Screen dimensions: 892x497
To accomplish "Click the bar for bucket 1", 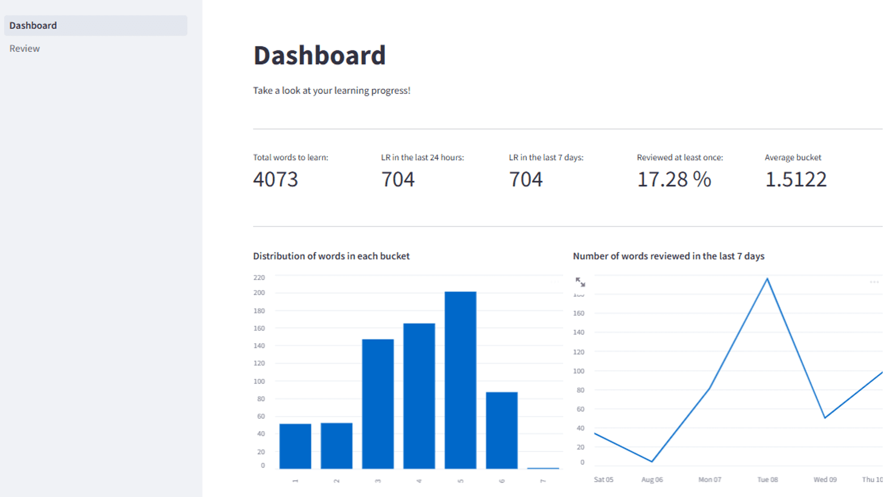I will point(295,446).
